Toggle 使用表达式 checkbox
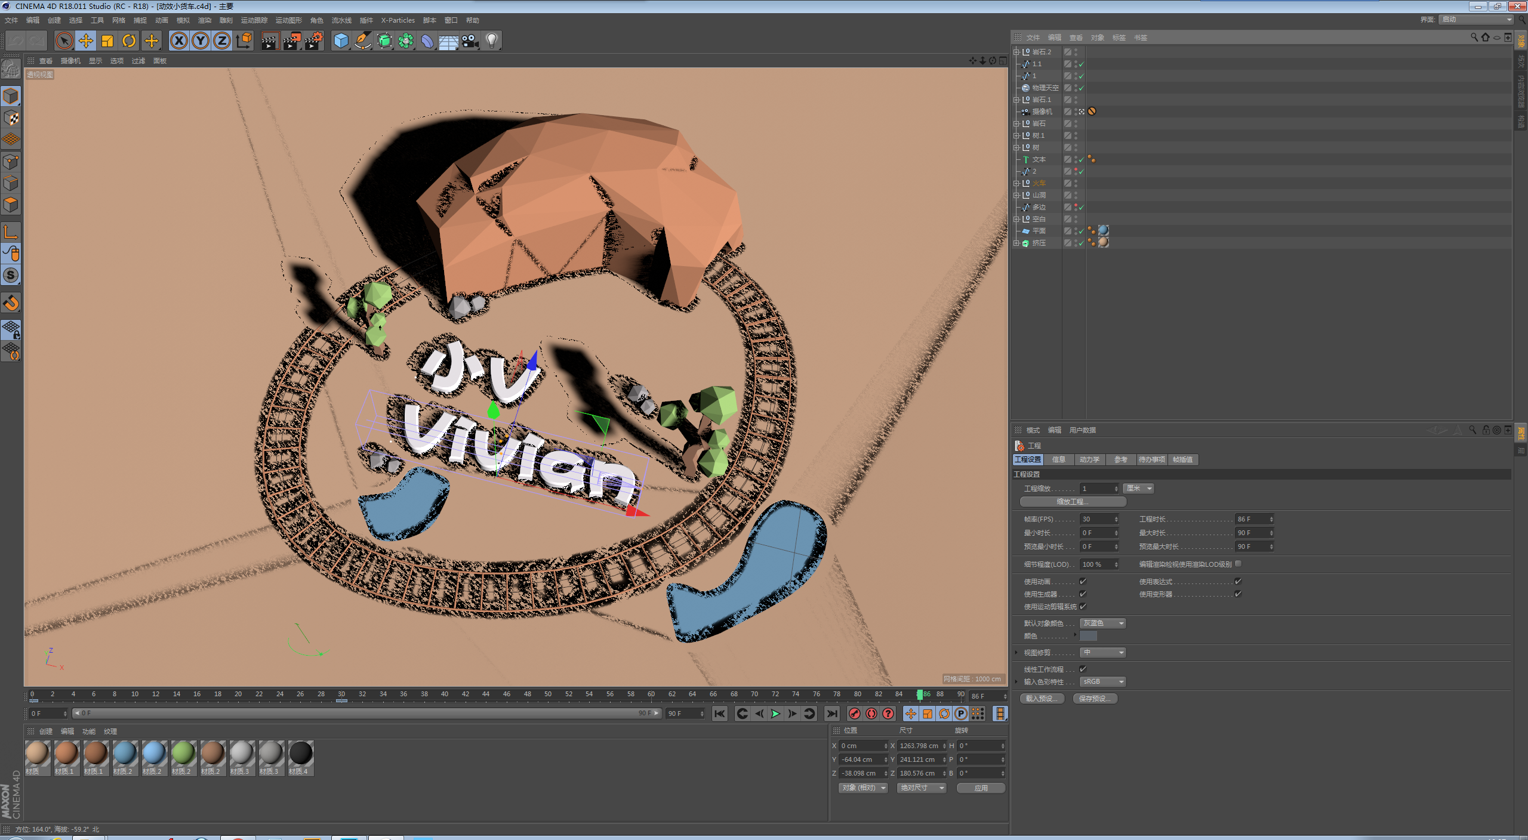This screenshot has height=840, width=1528. coord(1238,581)
